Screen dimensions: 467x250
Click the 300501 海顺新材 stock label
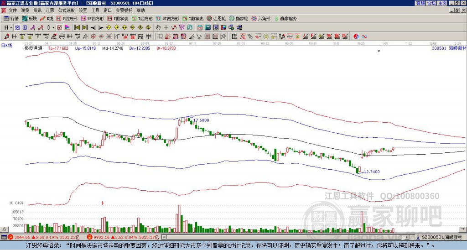(449, 48)
